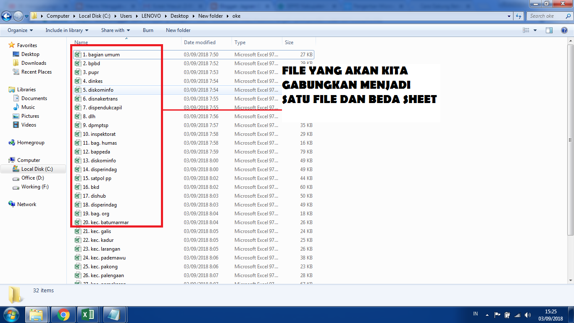Open the speaker volume icon in the tray
This screenshot has height=323, width=574.
528,314
